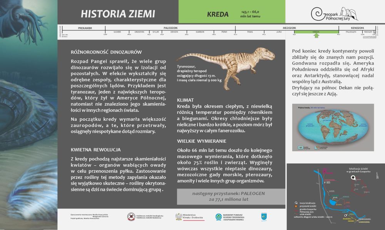Click the 'następny przystanek: PALEOGEN' button
385x230 pixels.
[229, 197]
